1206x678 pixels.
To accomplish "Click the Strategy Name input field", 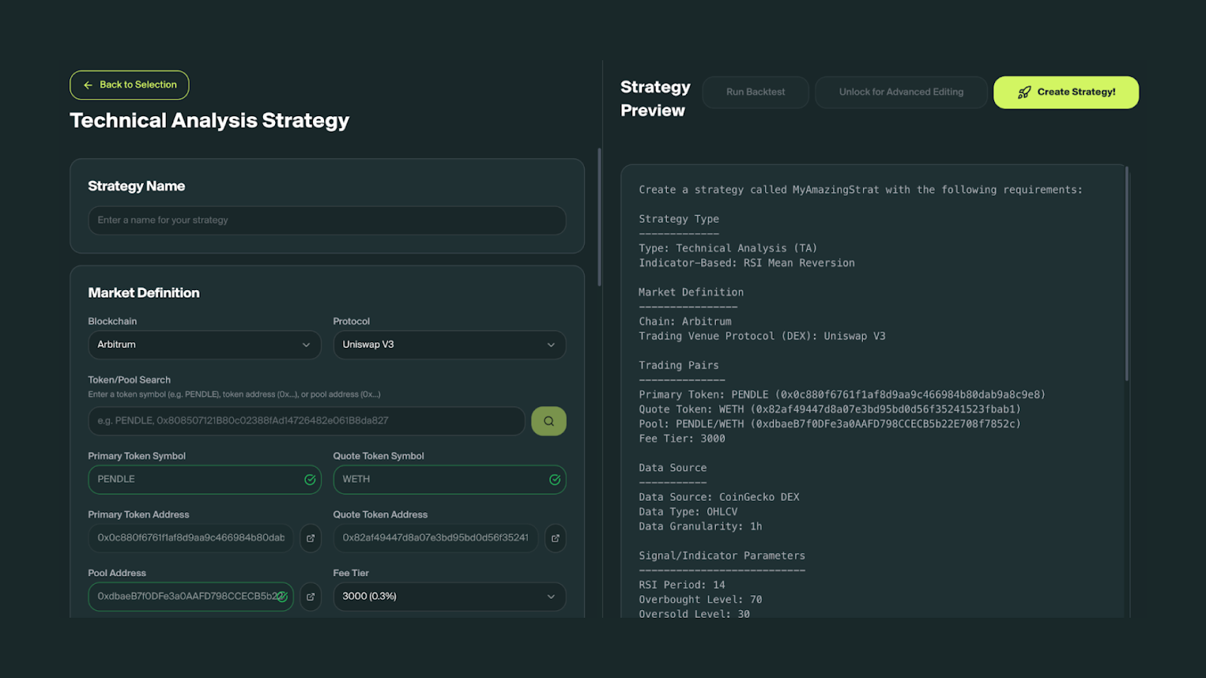I will [327, 221].
